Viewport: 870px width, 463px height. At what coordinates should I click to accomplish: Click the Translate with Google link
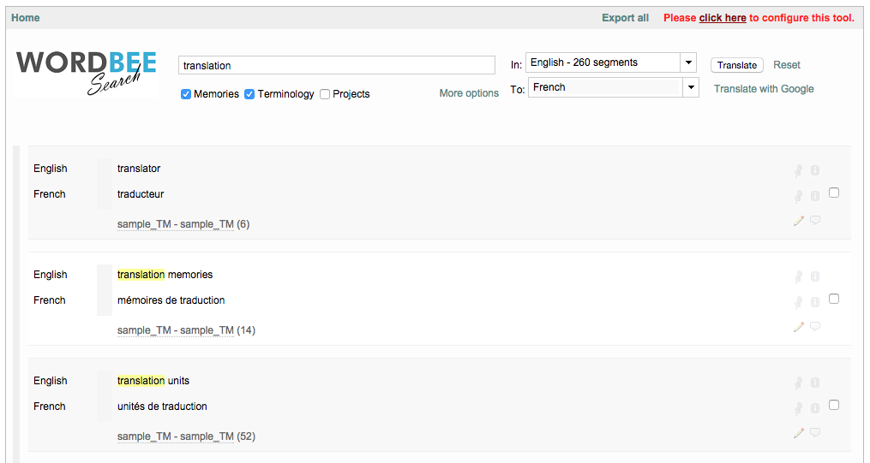point(764,89)
